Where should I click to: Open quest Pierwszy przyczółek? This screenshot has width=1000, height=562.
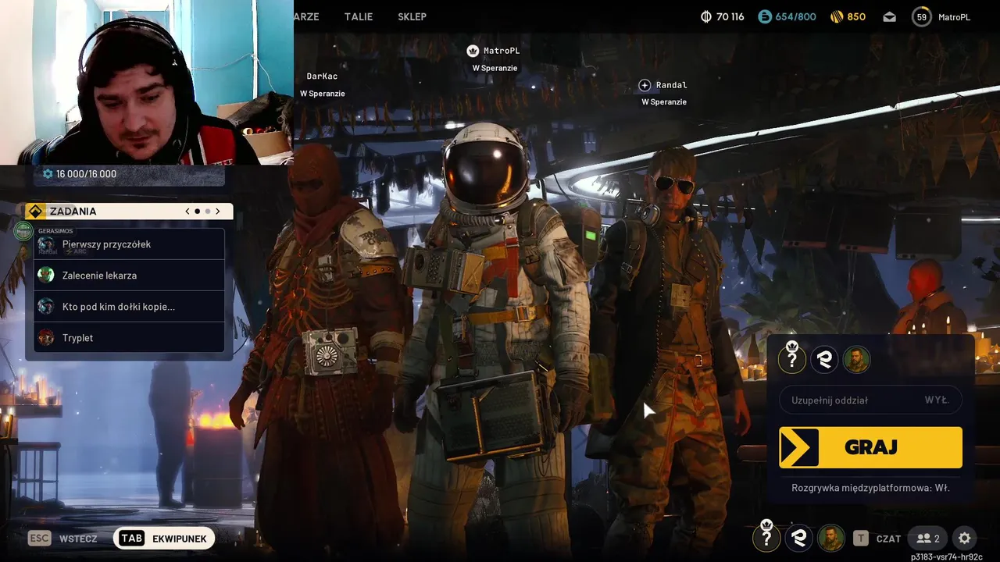(x=130, y=244)
